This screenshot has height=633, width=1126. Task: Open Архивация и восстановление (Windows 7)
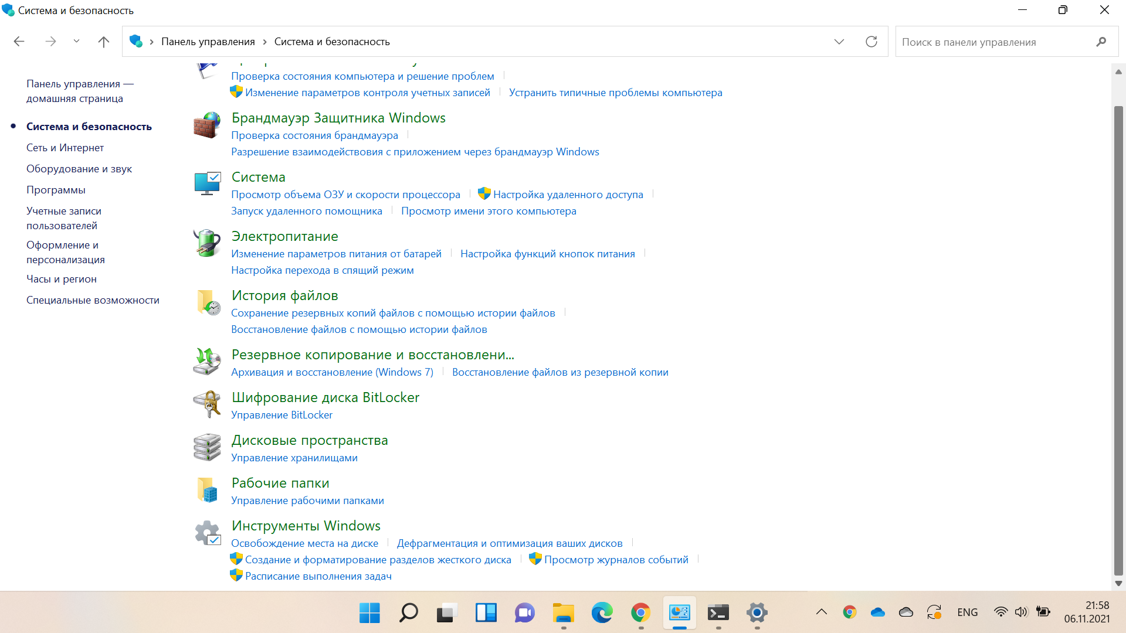[332, 372]
